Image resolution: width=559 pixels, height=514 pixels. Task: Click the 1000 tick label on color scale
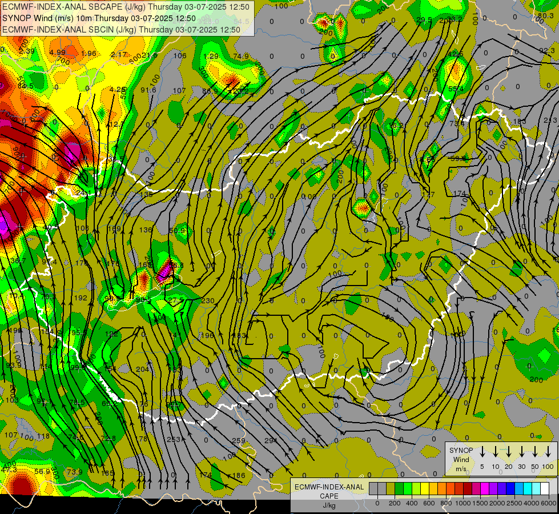coord(463,503)
